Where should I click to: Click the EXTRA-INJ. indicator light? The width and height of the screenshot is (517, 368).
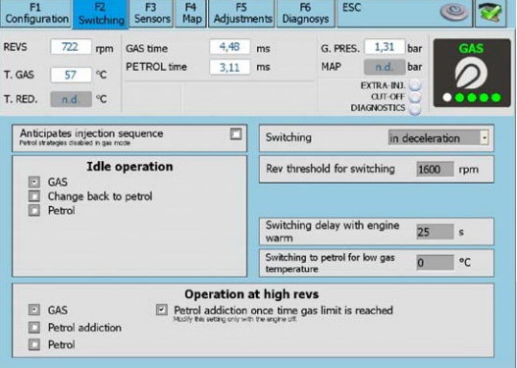(415, 85)
